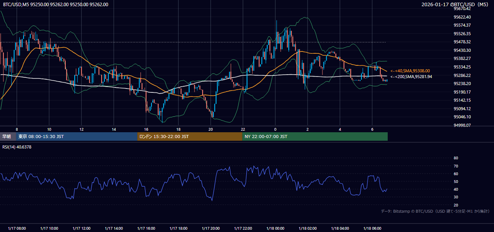The width and height of the screenshot is (494, 232).
Task: Click price axis label 95142.15
Action: coord(462,100)
